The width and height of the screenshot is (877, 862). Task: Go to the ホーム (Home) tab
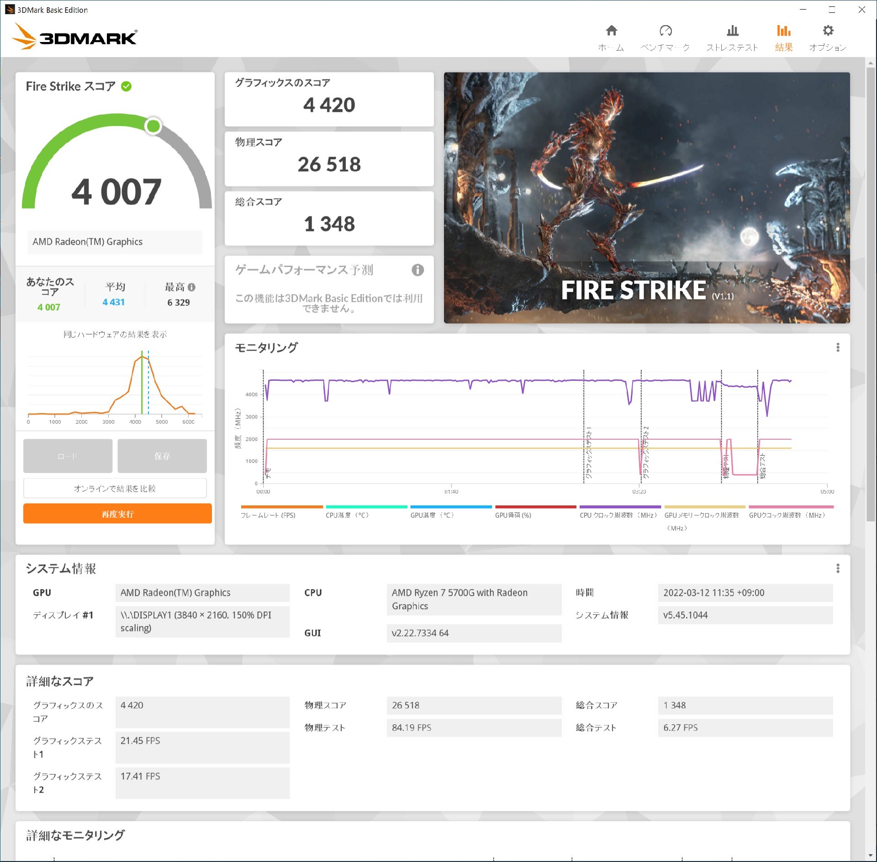611,38
